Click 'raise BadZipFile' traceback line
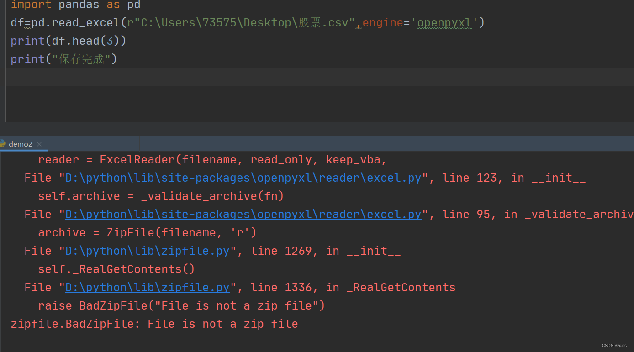The height and width of the screenshot is (352, 634). (181, 305)
